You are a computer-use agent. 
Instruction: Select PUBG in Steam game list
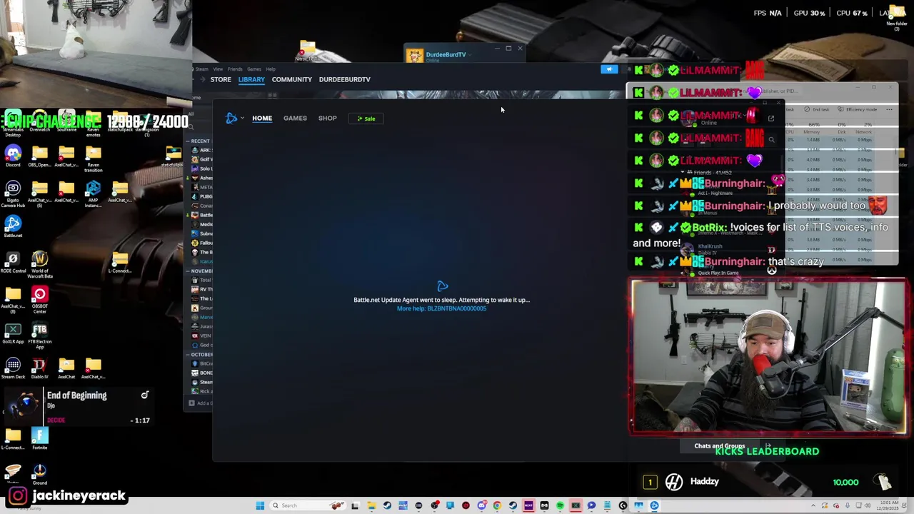pos(201,196)
